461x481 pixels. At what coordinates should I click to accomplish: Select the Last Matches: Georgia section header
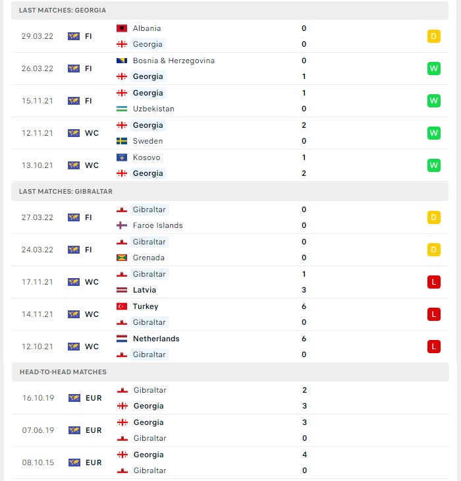point(230,11)
